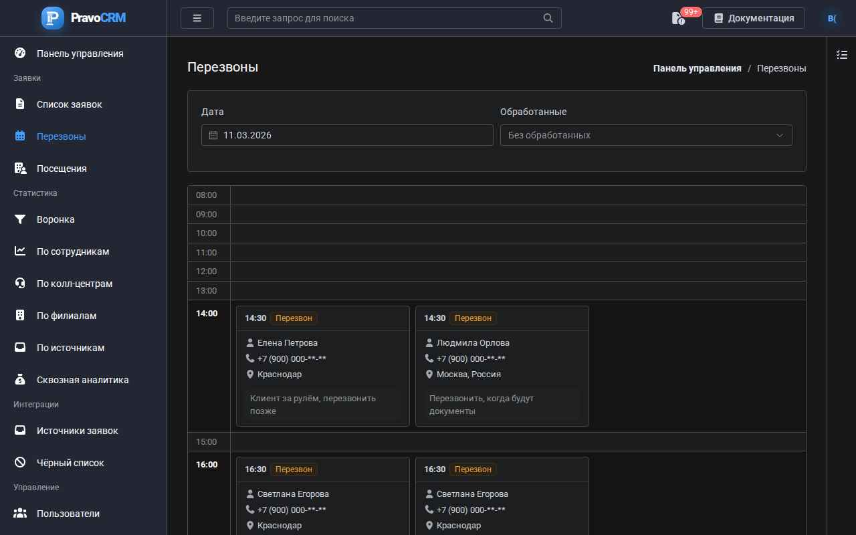The height and width of the screenshot is (535, 856).
Task: Click the Список заявок document icon
Action: click(20, 104)
